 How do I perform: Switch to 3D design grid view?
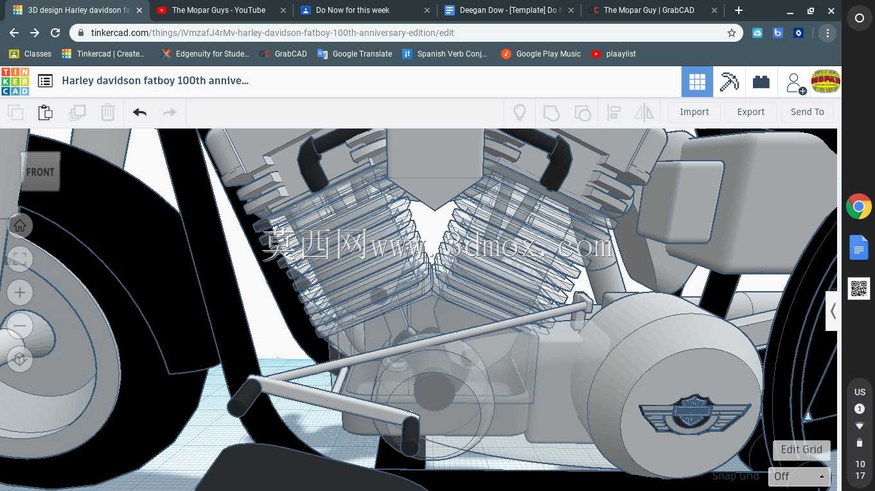[697, 82]
